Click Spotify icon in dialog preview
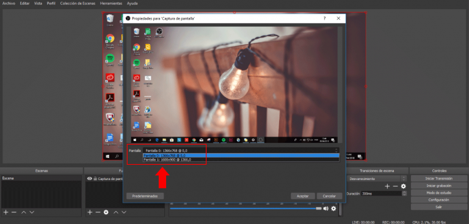469x224 pixels. point(137,62)
